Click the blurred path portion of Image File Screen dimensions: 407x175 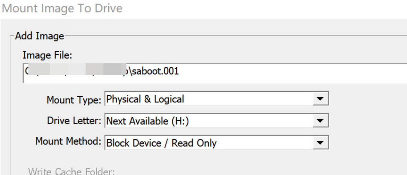pos(75,71)
